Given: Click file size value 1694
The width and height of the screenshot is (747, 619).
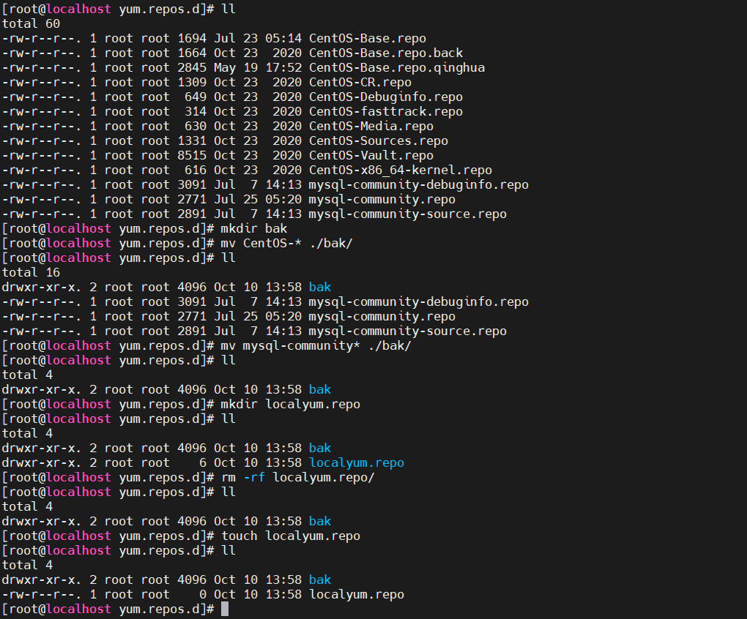Looking at the screenshot, I should tap(192, 39).
